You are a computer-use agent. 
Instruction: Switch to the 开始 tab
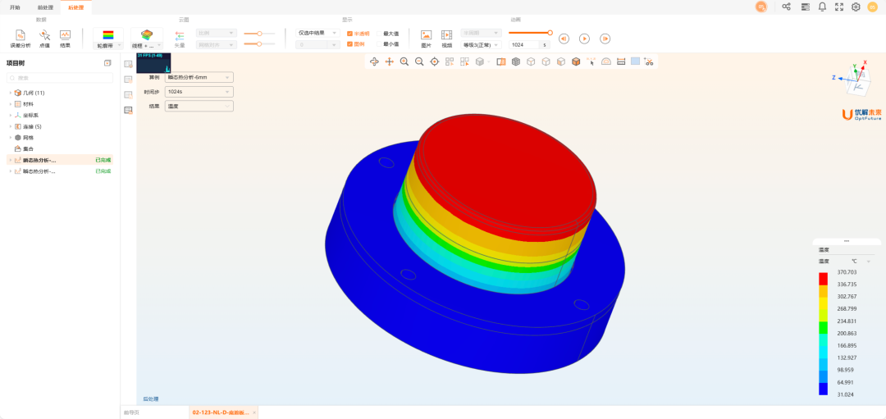[x=15, y=7]
